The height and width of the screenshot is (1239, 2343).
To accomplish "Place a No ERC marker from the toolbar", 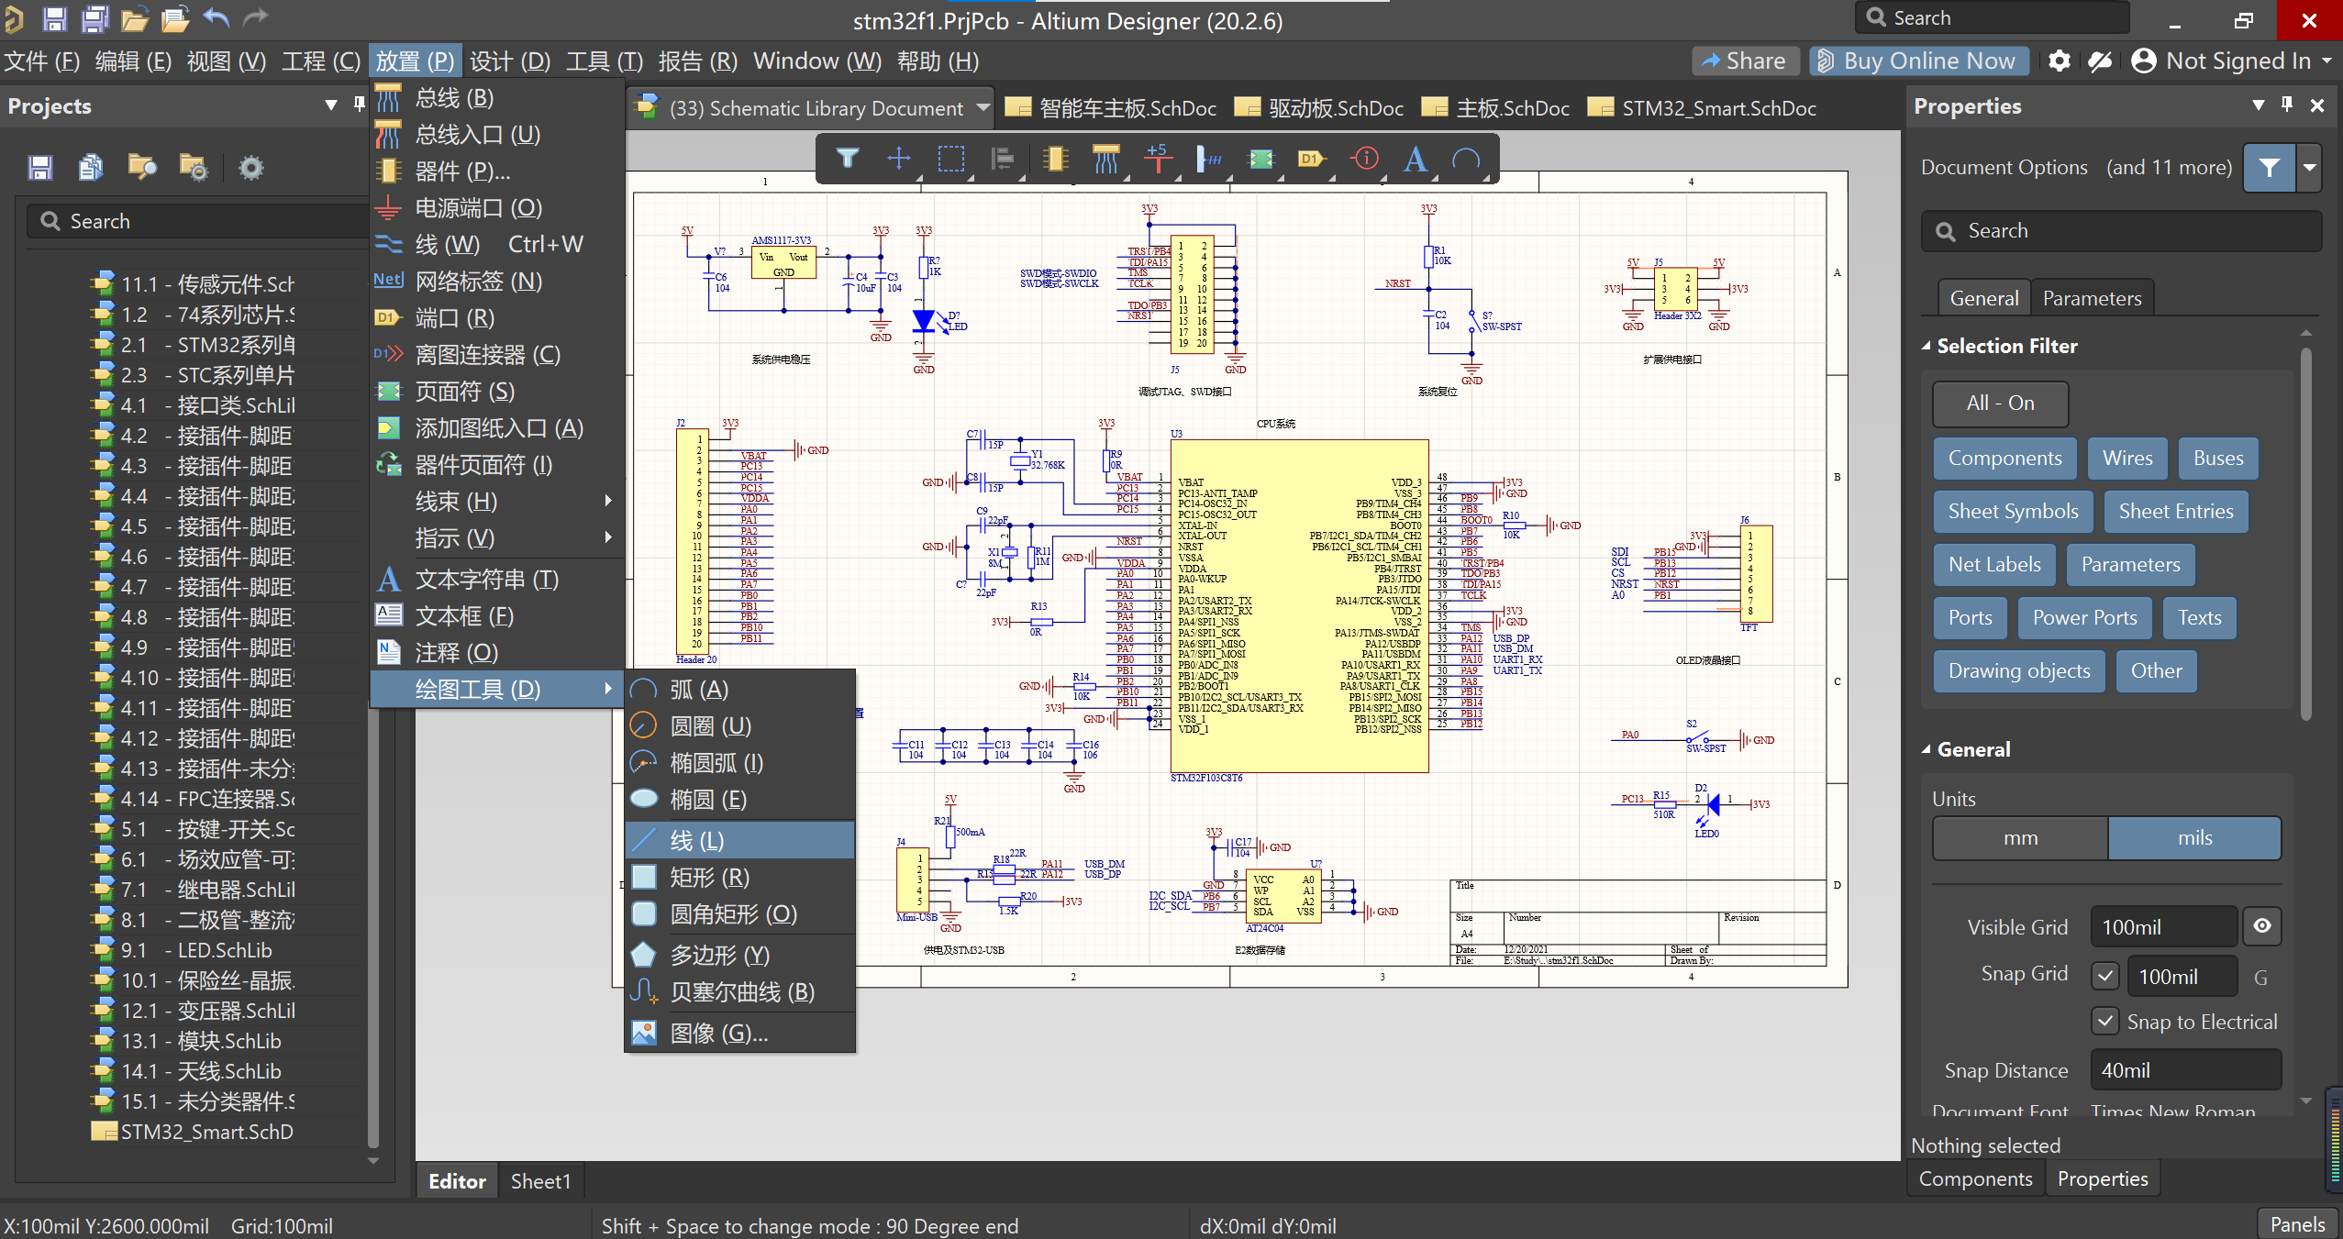I will click(1364, 159).
